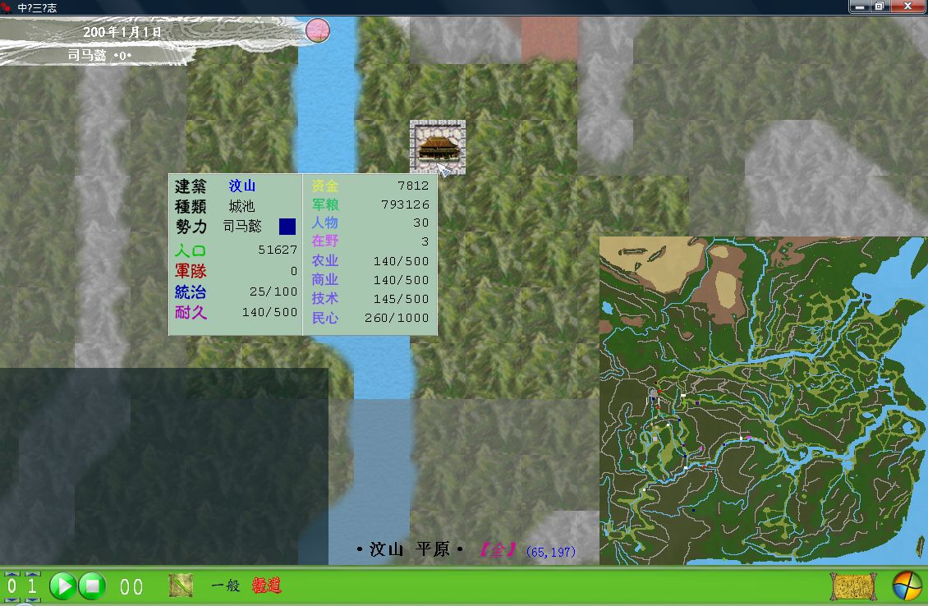Click the durability value 140/500
The width and height of the screenshot is (928, 606).
pos(269,312)
